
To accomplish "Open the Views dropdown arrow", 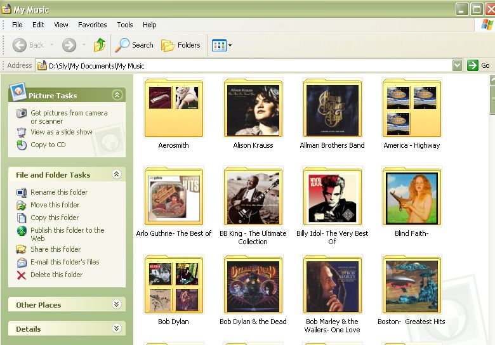I will (x=230, y=46).
